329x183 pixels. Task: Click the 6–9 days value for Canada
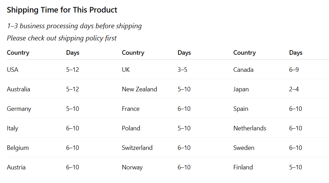point(294,70)
